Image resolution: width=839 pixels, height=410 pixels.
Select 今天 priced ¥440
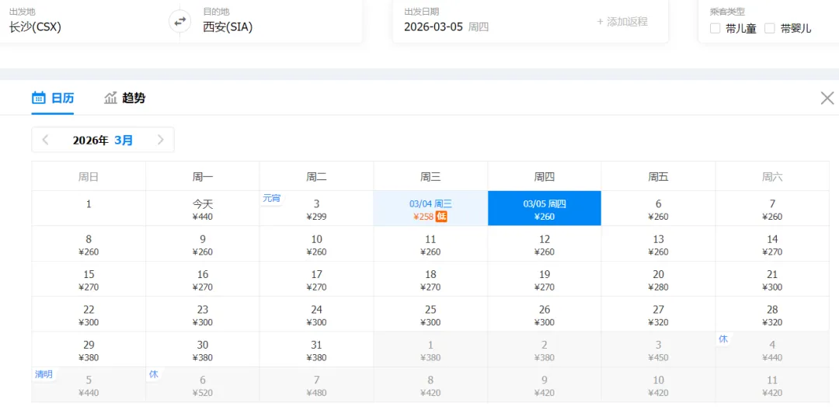(203, 208)
